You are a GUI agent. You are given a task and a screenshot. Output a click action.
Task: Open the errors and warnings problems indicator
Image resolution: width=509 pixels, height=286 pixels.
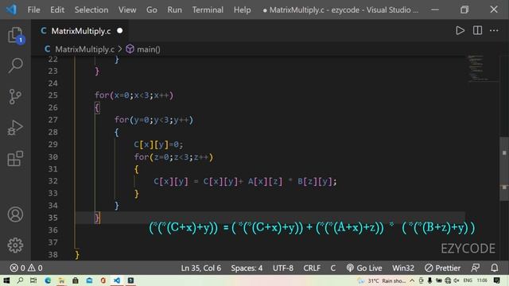point(26,268)
